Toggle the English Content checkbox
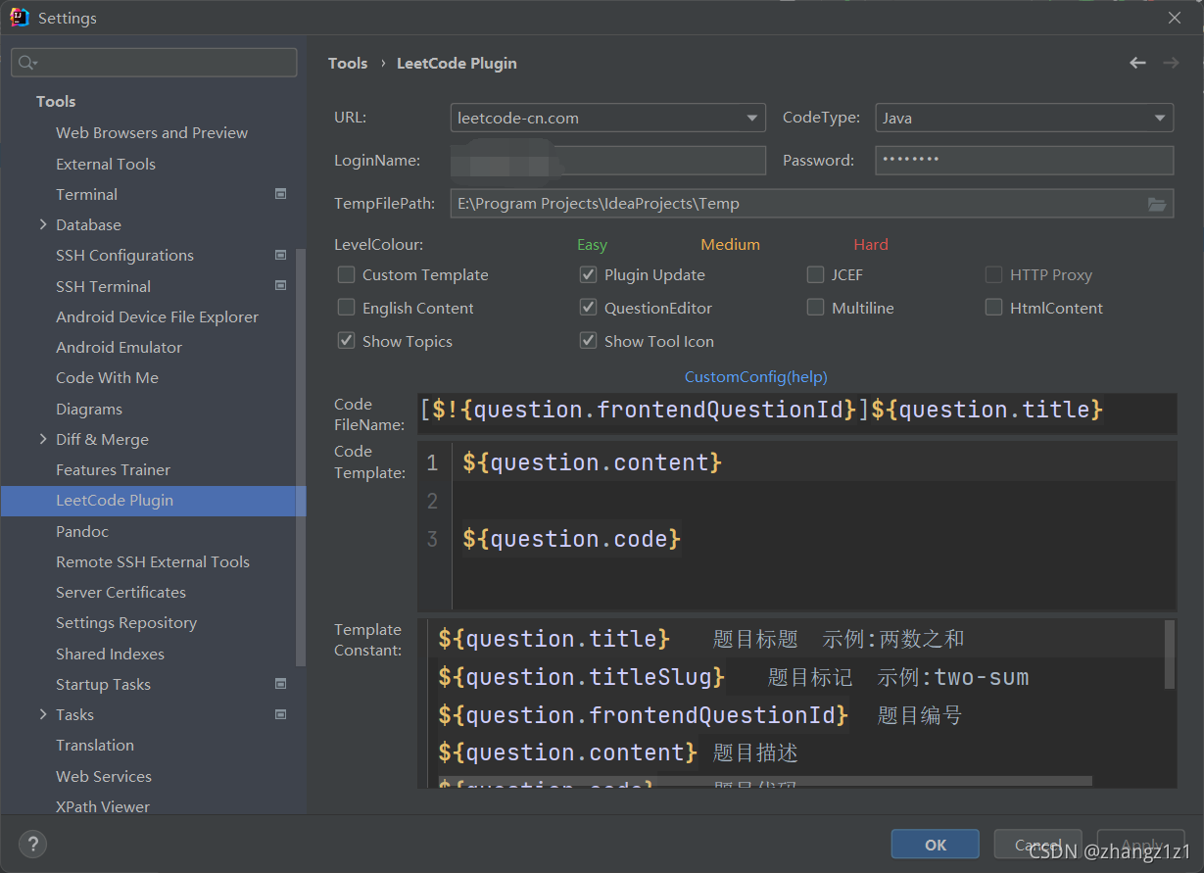 pos(346,308)
